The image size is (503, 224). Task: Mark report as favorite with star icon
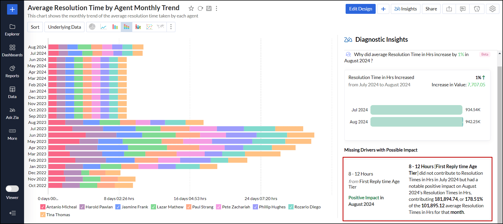(191, 8)
